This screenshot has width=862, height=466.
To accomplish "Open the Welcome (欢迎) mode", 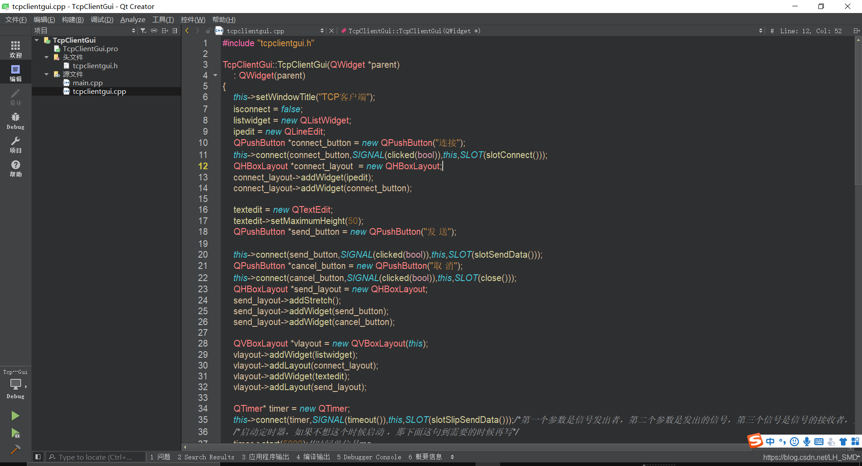I will (x=15, y=49).
